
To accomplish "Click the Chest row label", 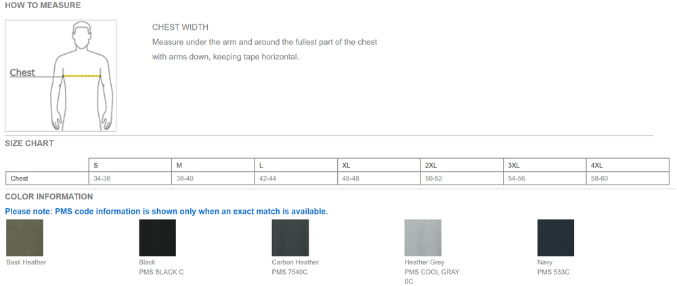I will (x=19, y=178).
